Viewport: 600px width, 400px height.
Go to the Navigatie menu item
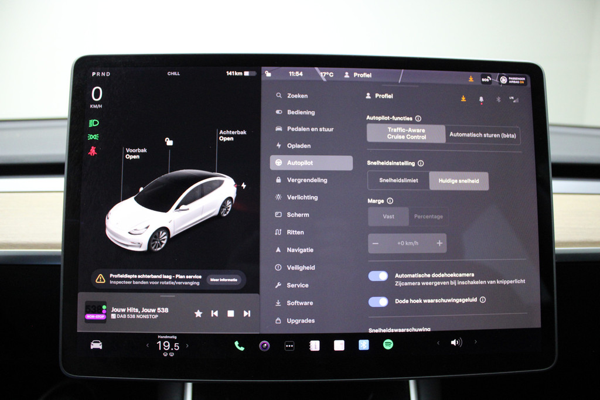tap(300, 249)
